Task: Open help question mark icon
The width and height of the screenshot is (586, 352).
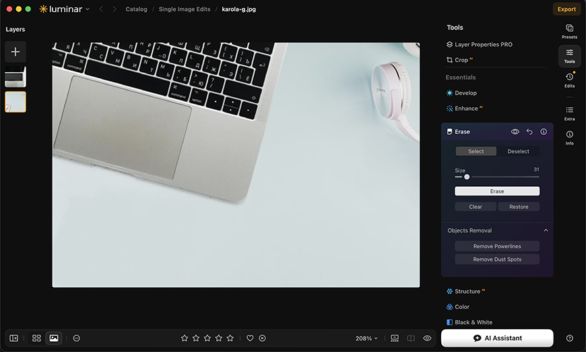Action: (x=569, y=338)
